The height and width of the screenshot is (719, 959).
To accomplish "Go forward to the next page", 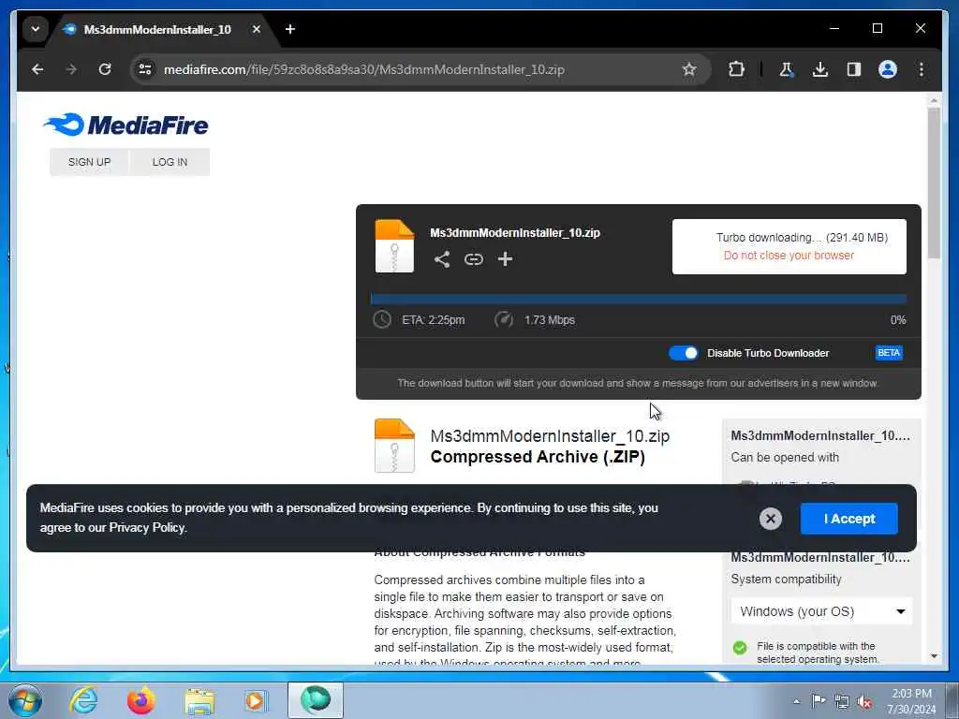I will click(x=71, y=69).
